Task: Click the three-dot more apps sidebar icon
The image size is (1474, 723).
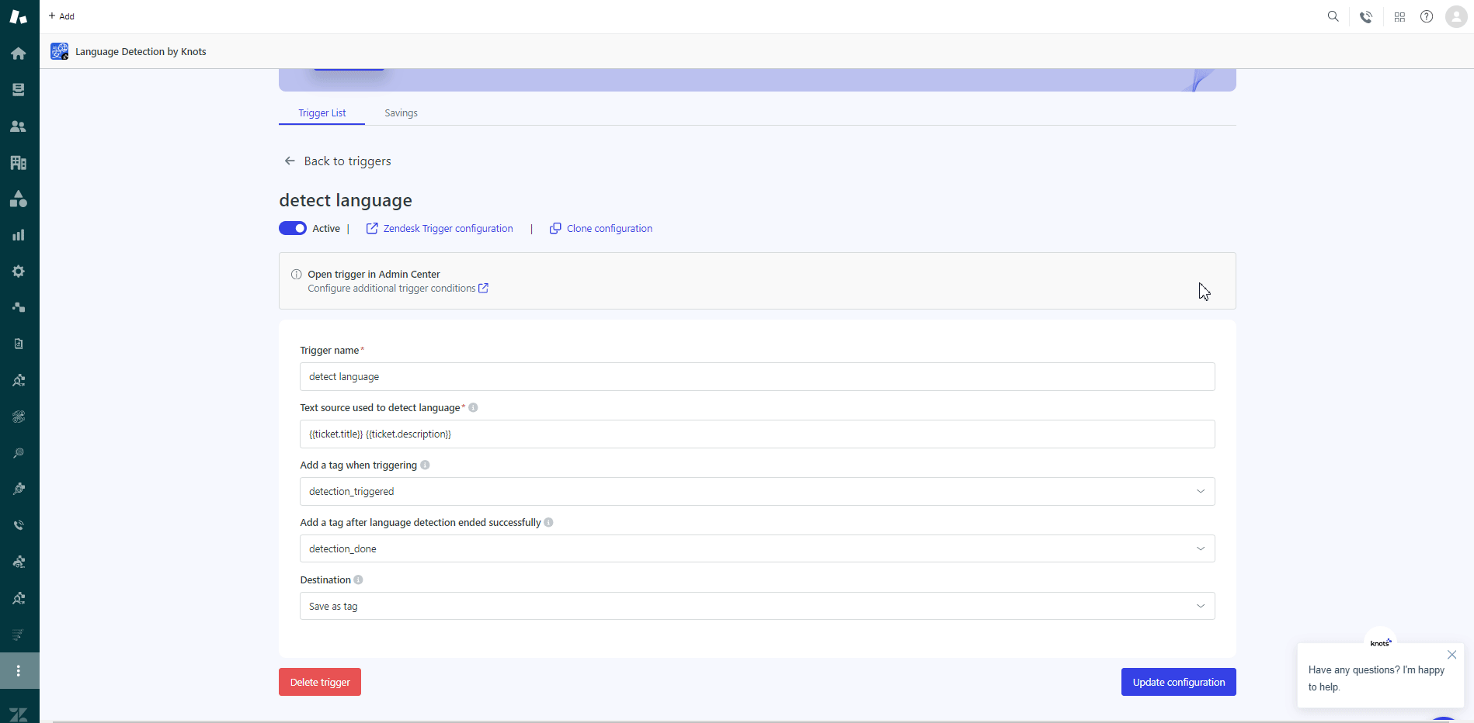Action: click(19, 671)
